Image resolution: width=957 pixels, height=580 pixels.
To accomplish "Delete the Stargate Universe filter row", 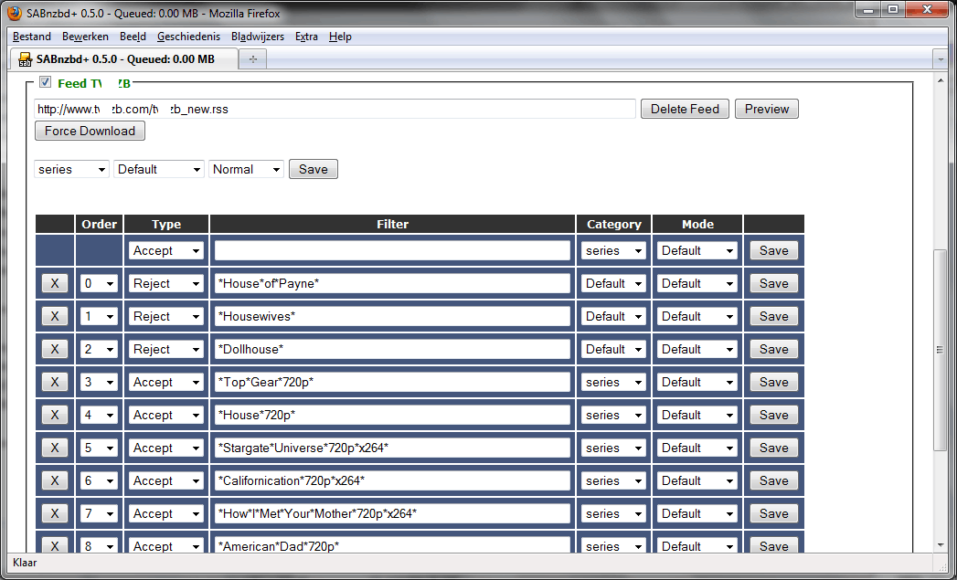I will tap(54, 448).
